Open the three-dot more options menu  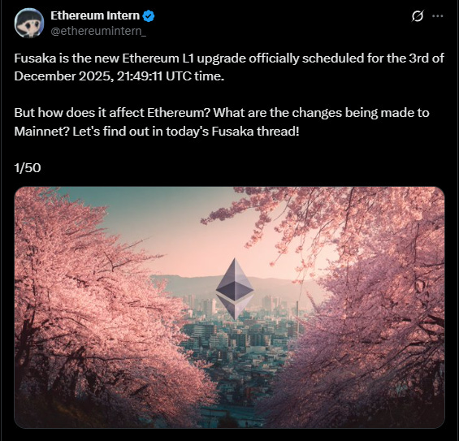point(437,15)
